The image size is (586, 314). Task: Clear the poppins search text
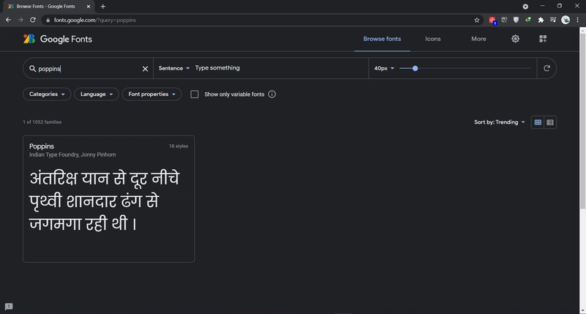[145, 69]
